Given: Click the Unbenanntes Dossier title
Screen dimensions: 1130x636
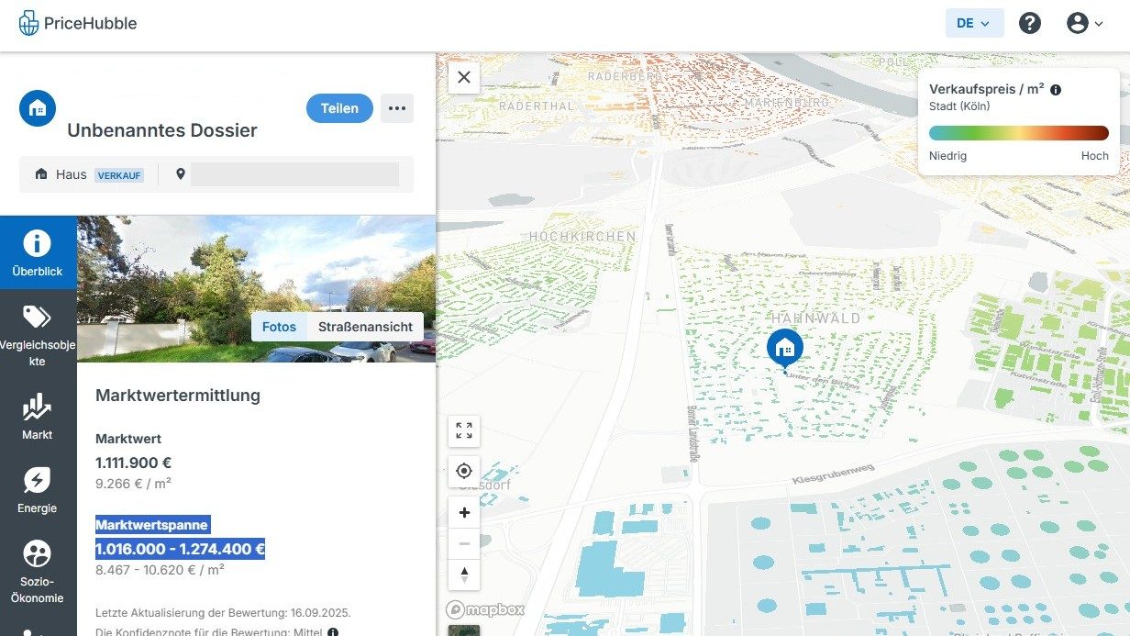Looking at the screenshot, I should click(x=162, y=130).
